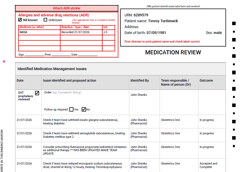The height and width of the screenshot is (172, 241).
Task: Click the J.S initials cell
Action: 108,32
